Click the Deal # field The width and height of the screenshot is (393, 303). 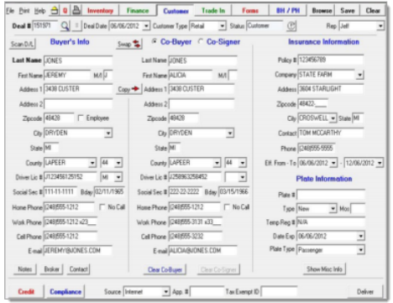45,26
